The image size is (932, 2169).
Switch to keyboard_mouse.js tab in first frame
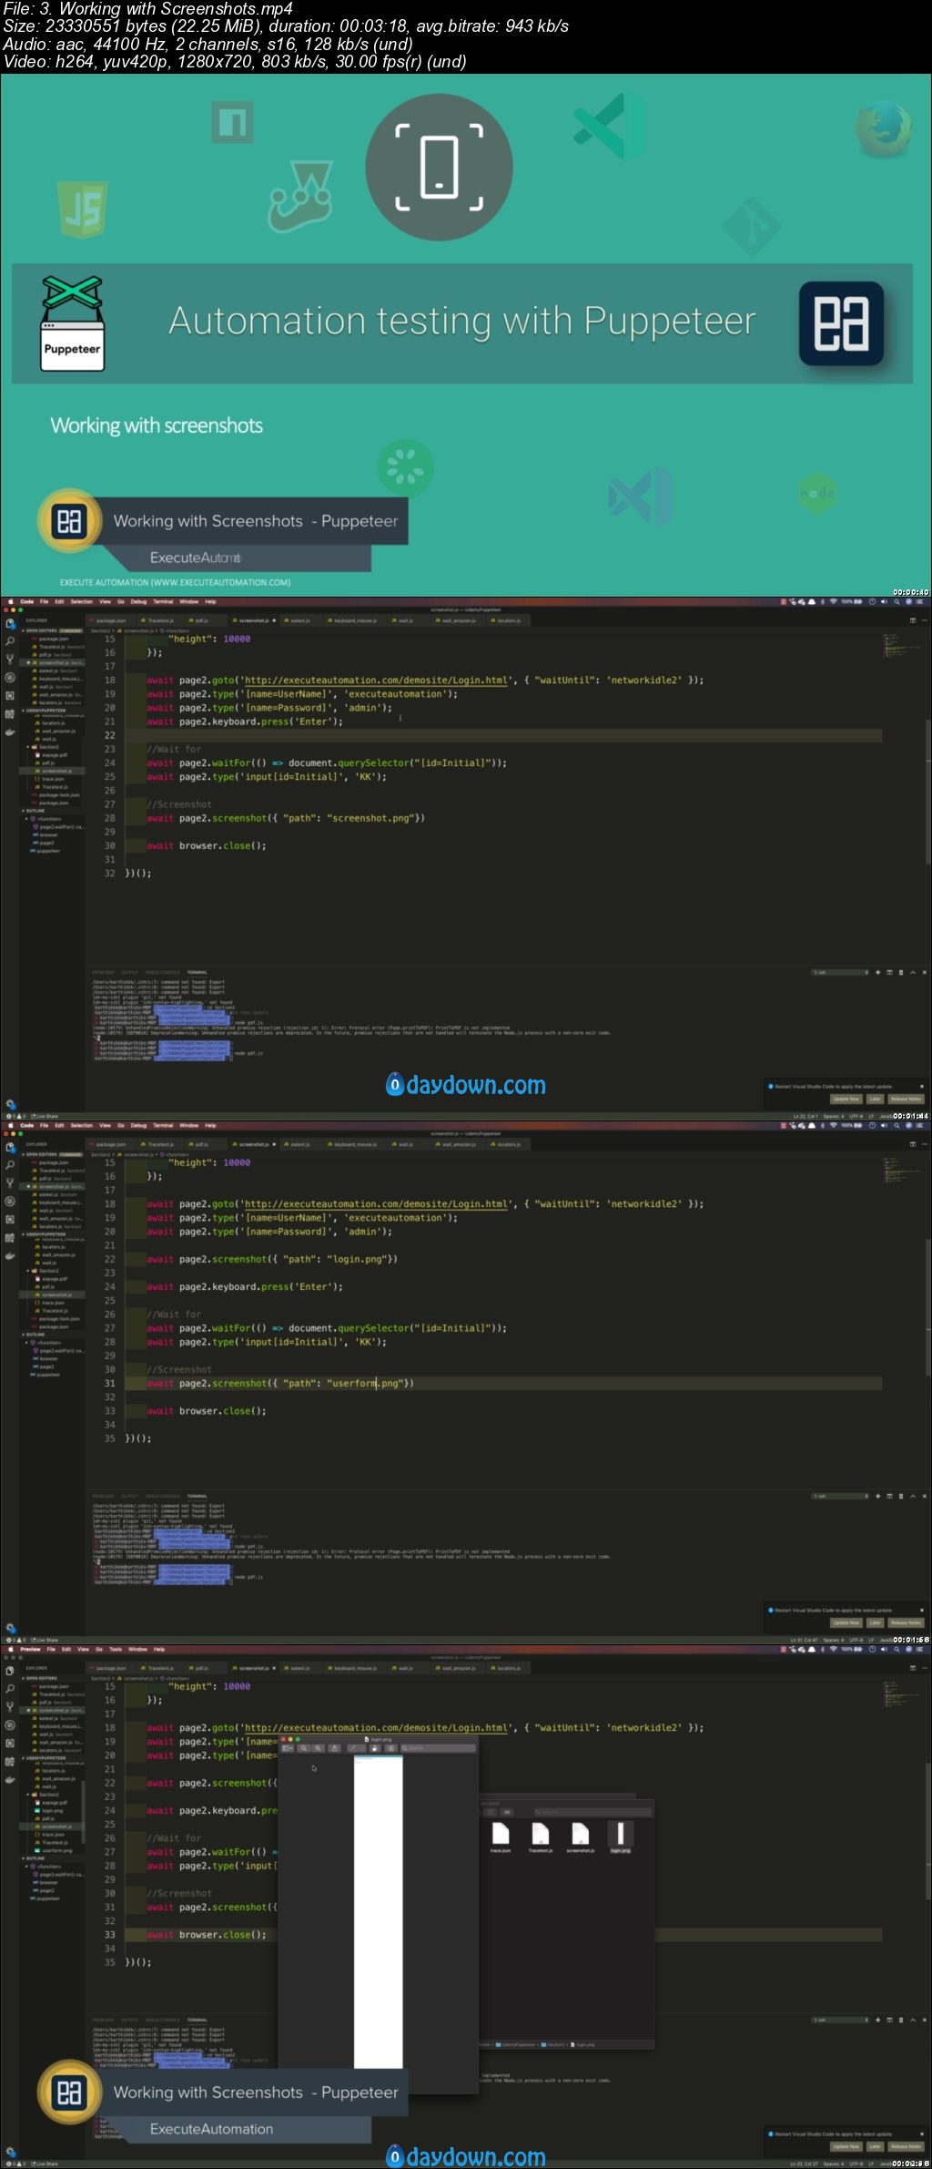354,620
